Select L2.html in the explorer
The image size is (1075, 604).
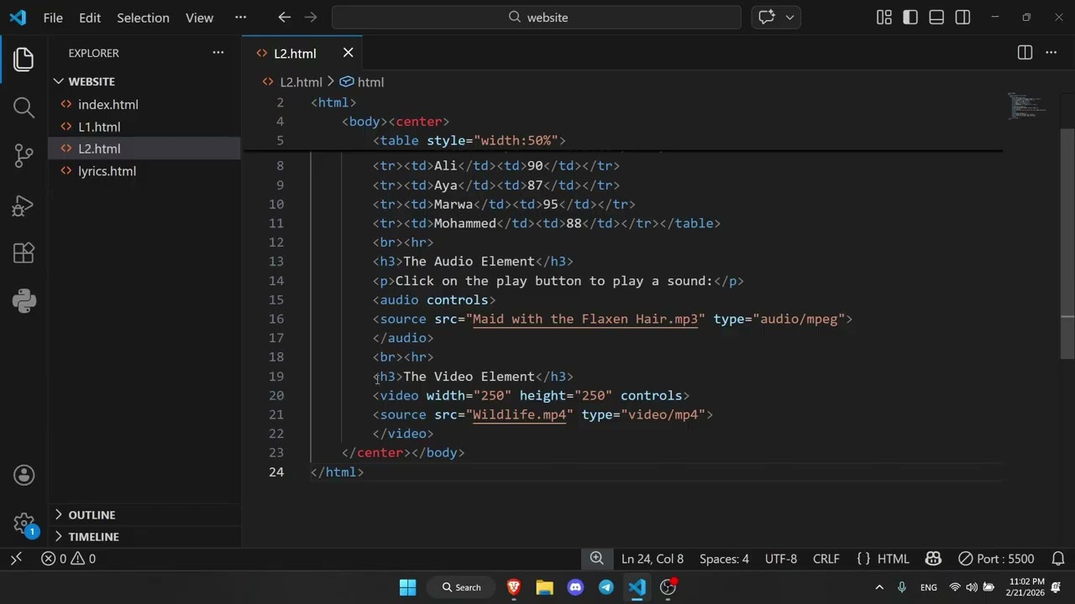[144, 148]
